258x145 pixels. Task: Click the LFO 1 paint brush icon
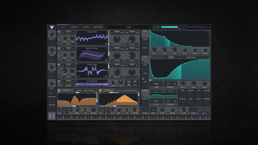[151, 57]
